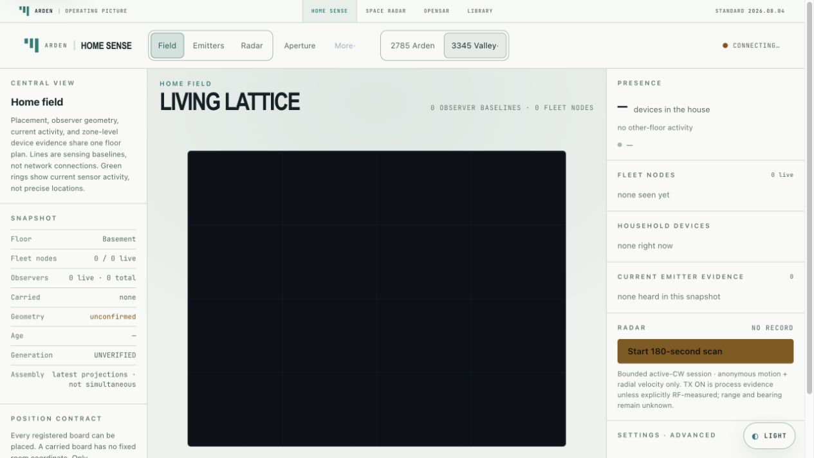This screenshot has height=458, width=814.
Task: Click the dark floor plan lattice canvas
Action: [x=376, y=298]
